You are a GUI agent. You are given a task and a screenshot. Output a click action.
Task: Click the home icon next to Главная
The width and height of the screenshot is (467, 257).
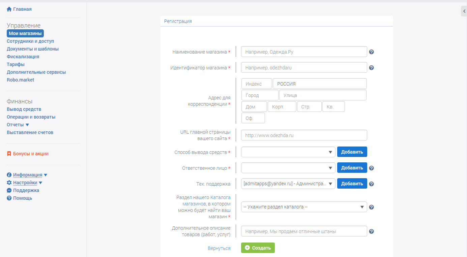tap(9, 9)
